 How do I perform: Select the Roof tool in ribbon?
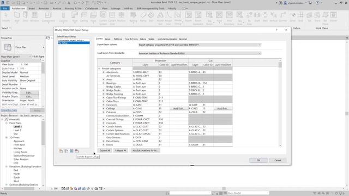[x=75, y=17]
